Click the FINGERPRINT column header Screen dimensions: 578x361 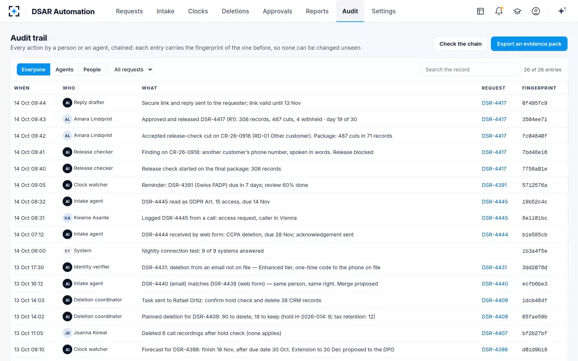click(539, 88)
